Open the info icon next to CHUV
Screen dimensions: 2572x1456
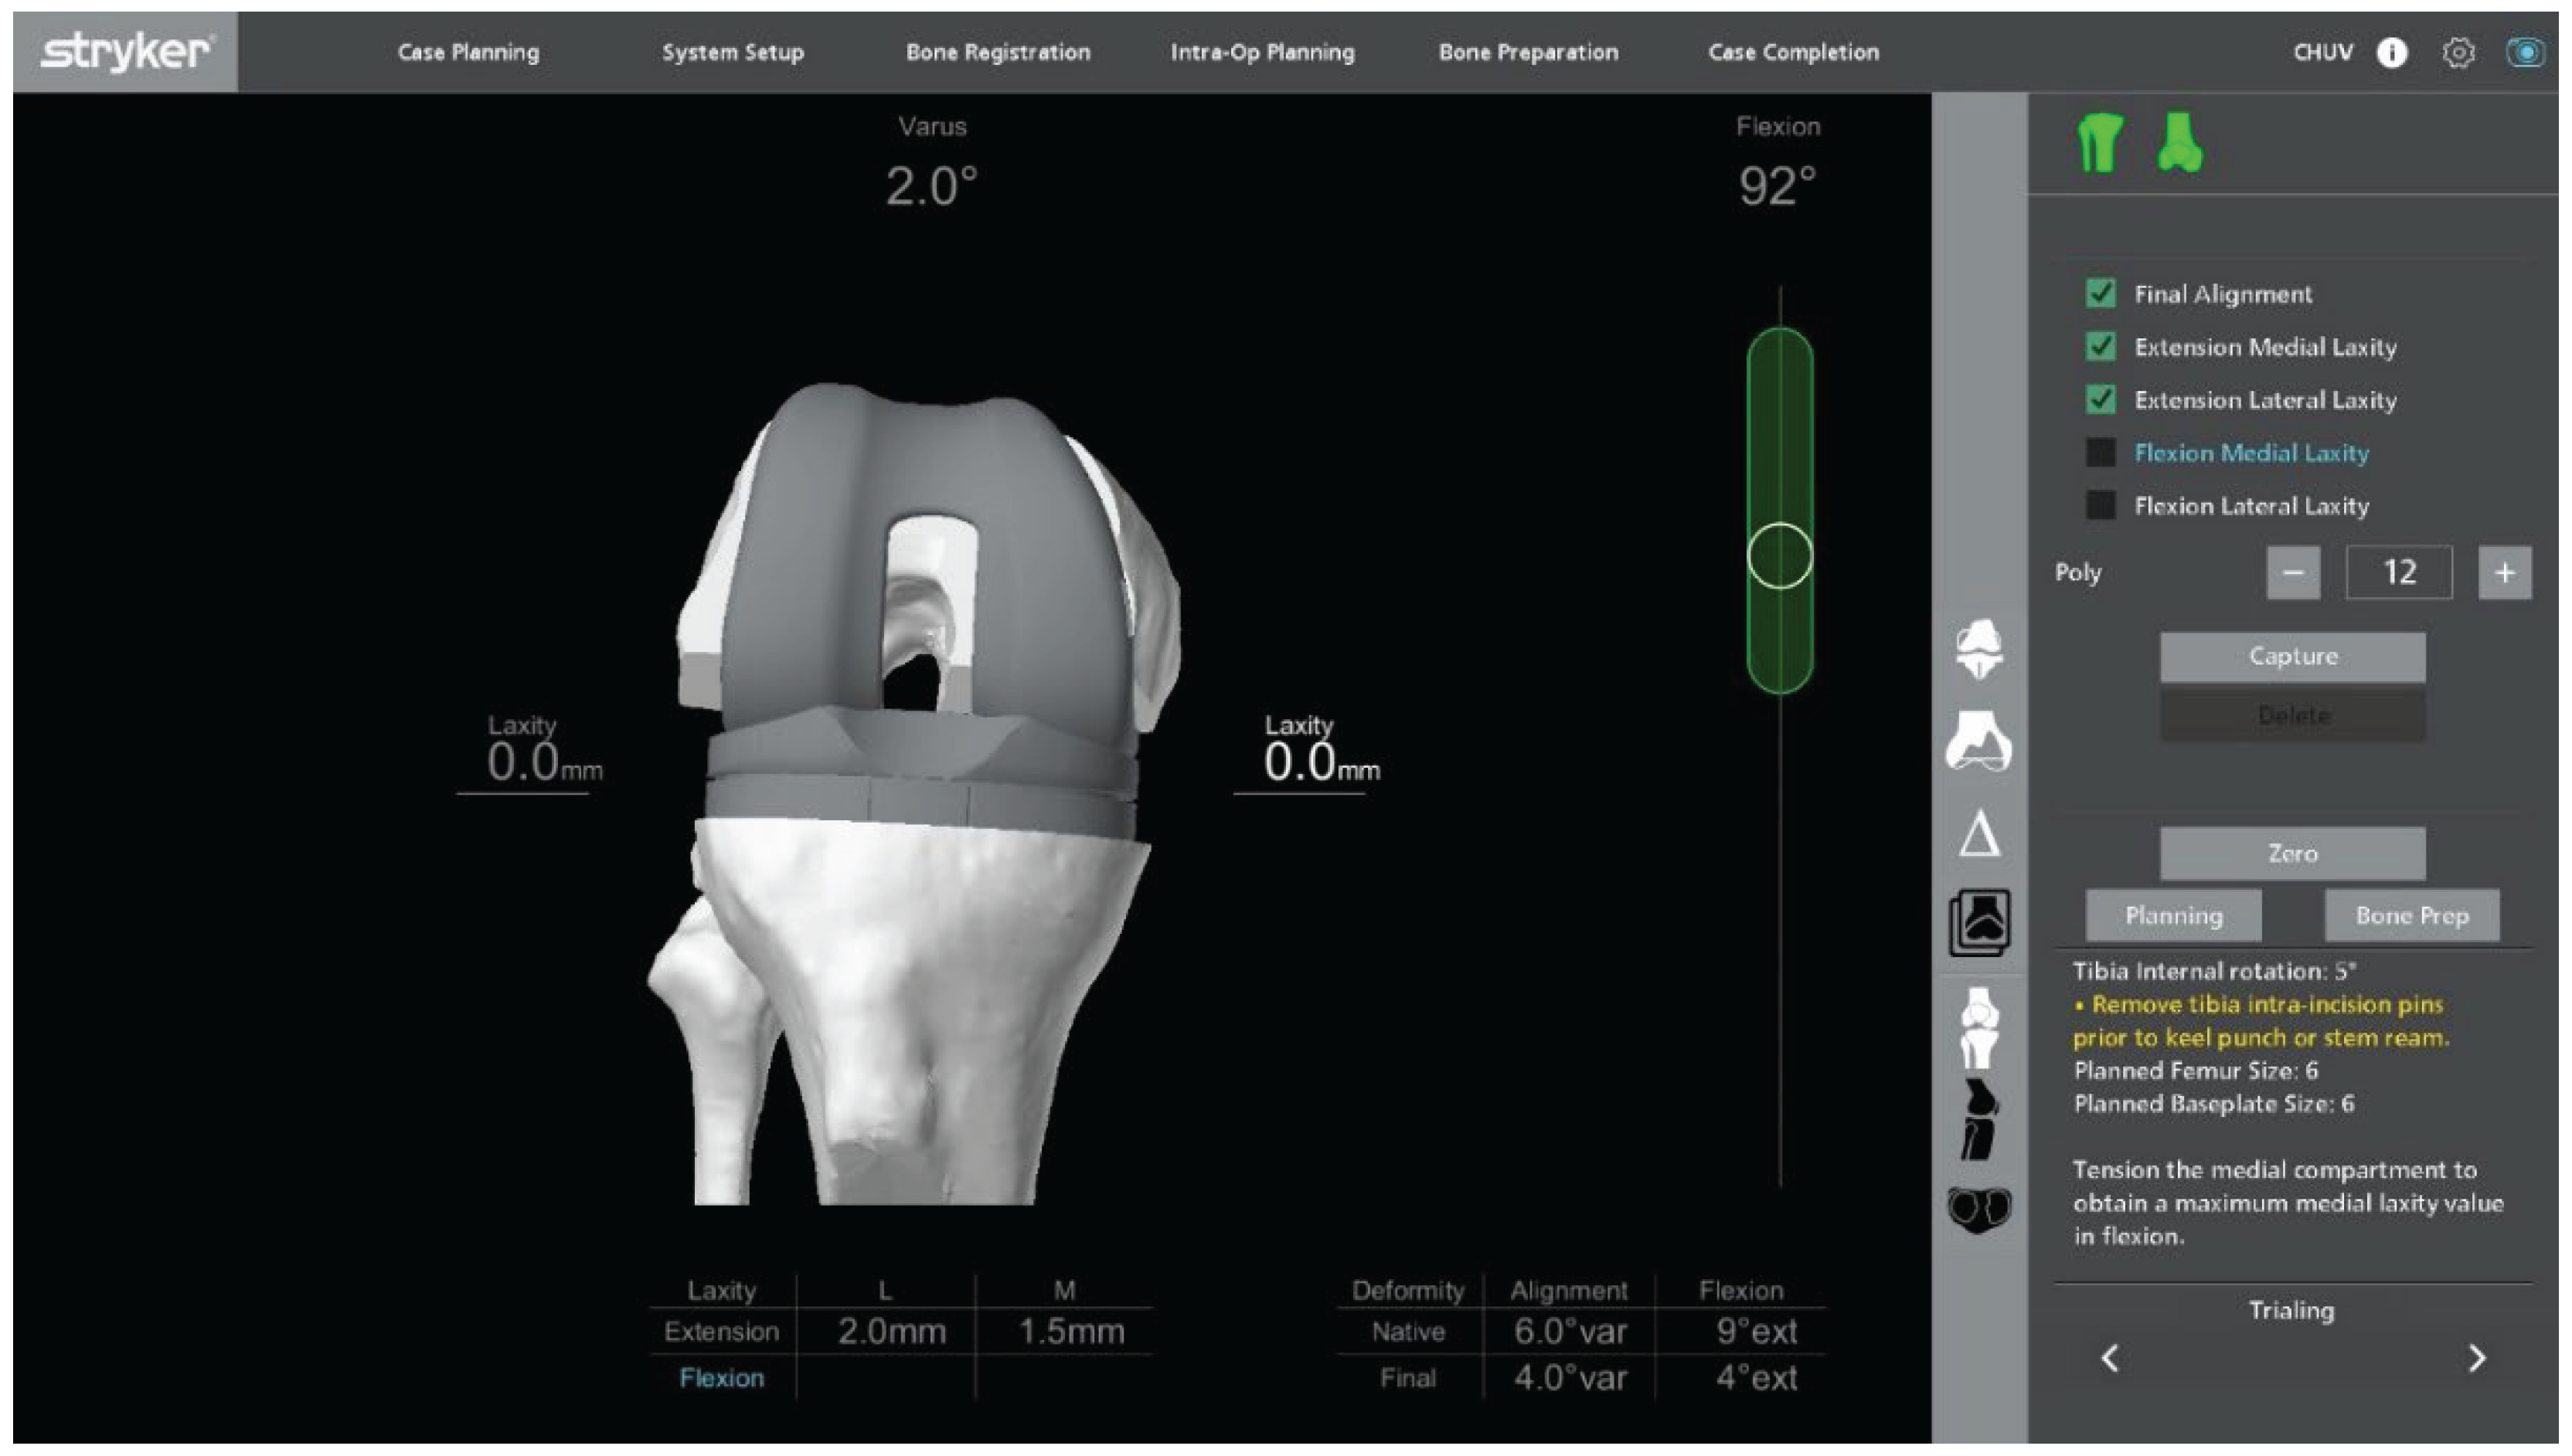tap(2391, 52)
